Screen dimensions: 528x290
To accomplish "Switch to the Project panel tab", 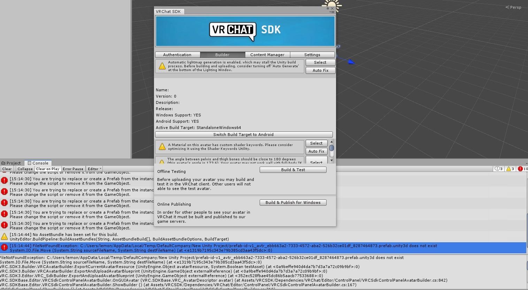I will point(11,163).
